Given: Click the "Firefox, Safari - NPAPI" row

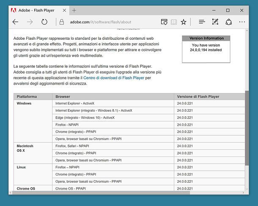Looking at the screenshot, I should tap(113, 146).
